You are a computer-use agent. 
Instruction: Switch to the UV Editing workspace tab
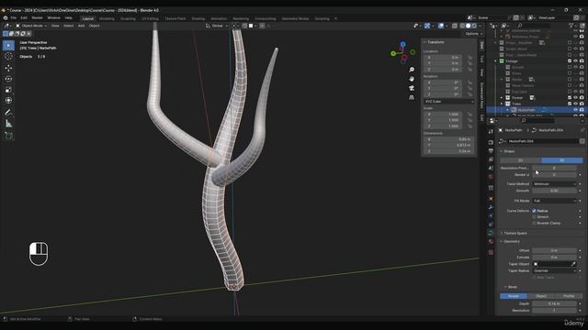[x=150, y=18]
